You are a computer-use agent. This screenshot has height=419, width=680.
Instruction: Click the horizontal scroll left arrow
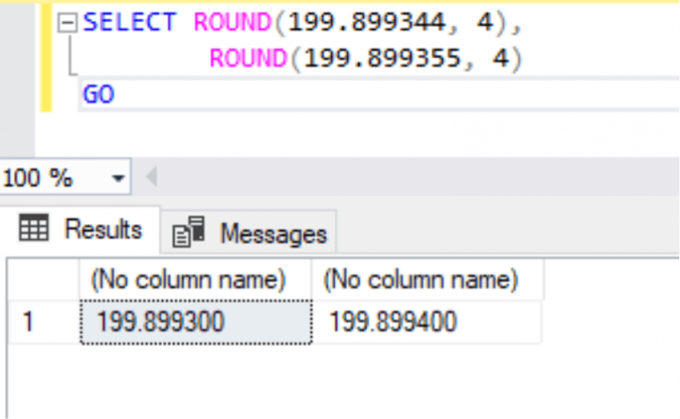point(151,177)
